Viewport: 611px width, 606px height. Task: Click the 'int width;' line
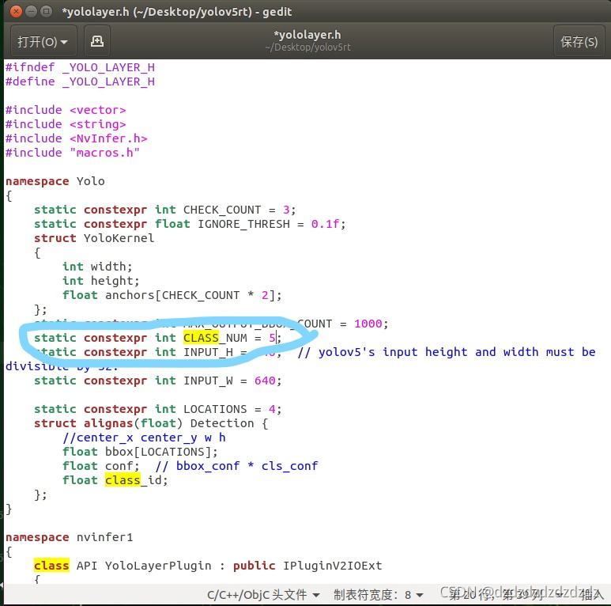[97, 267]
